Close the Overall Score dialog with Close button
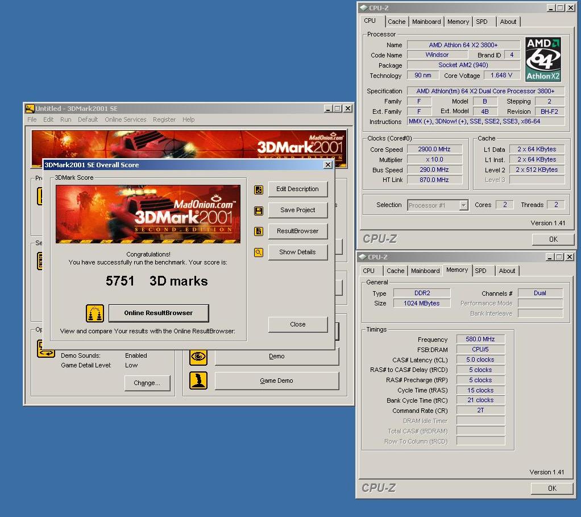This screenshot has width=581, height=517. click(x=298, y=324)
